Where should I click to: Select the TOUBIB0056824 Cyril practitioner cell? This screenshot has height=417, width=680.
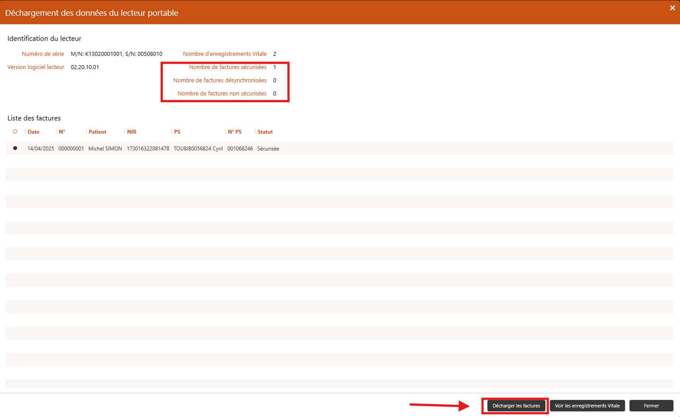click(198, 149)
